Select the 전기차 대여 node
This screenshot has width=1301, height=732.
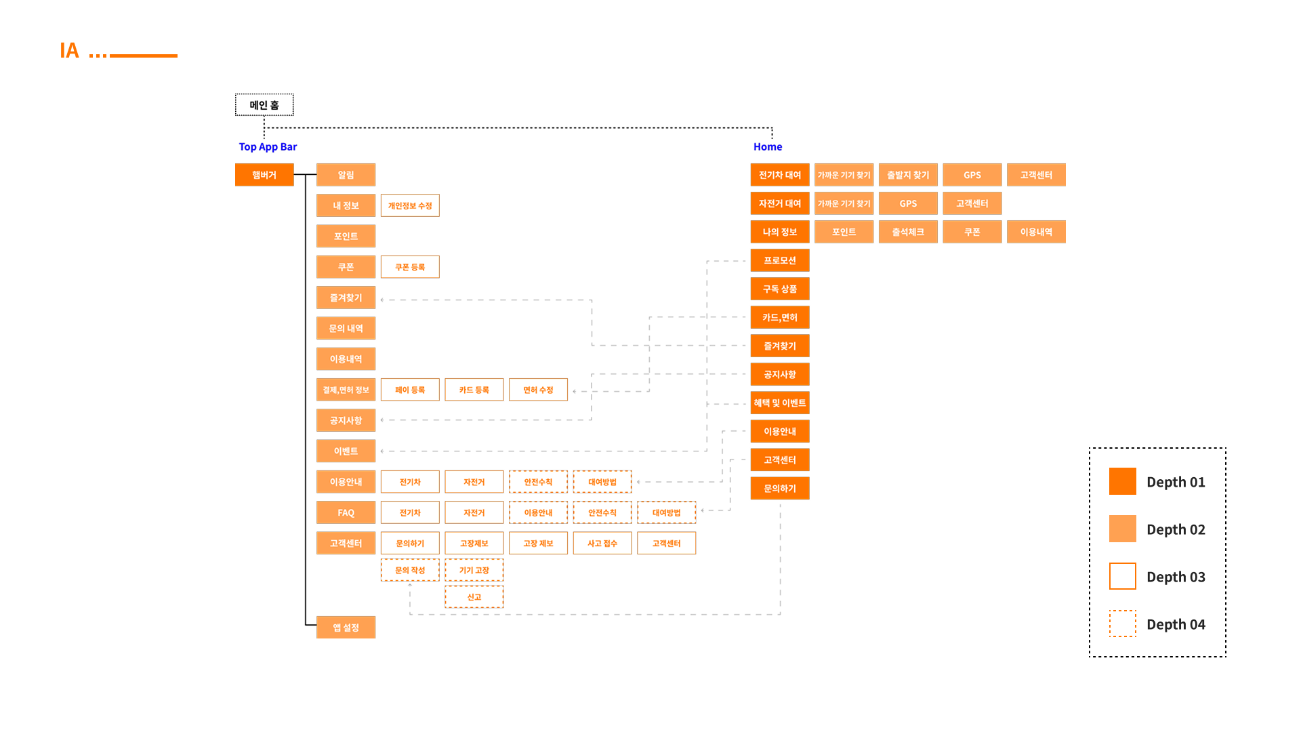pyautogui.click(x=780, y=175)
